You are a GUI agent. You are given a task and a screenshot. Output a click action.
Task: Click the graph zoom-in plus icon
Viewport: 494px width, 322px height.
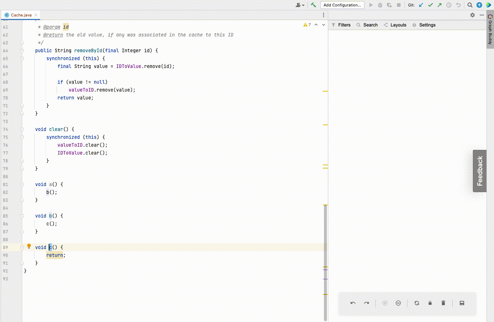pyautogui.click(x=385, y=303)
